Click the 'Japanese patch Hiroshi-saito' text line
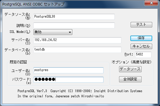Screen dimensions: 160x106 61,96
